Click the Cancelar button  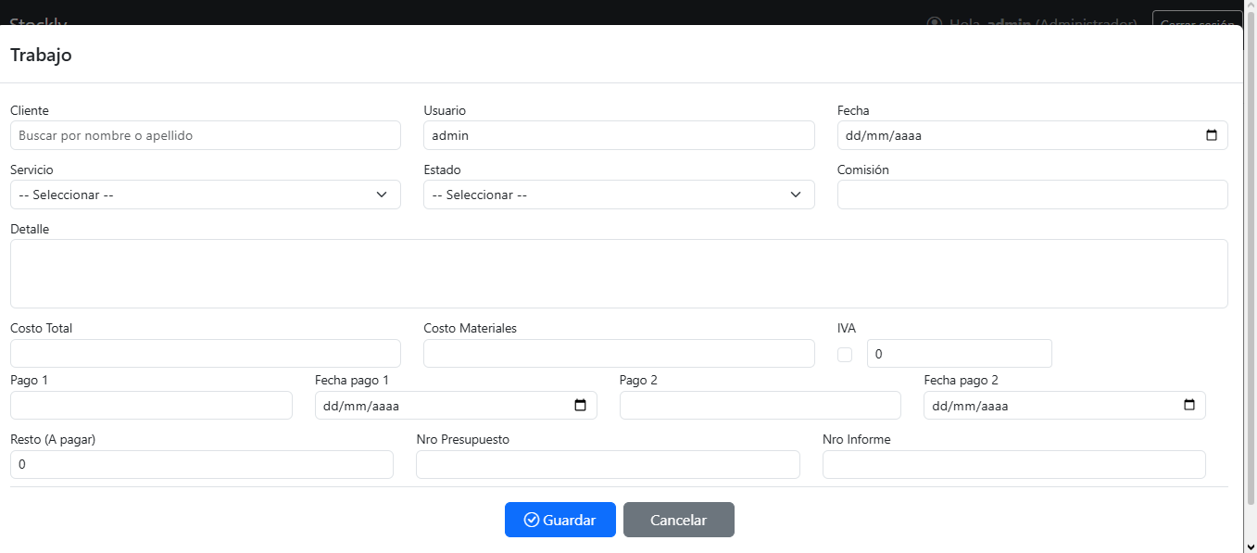click(x=678, y=520)
